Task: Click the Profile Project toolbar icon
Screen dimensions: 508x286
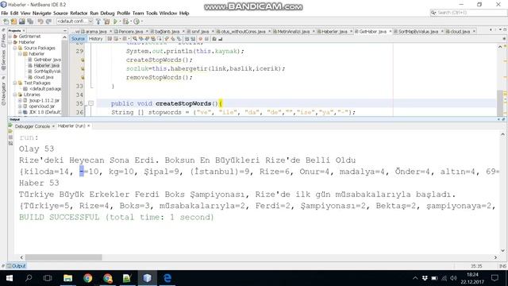Action: pyautogui.click(x=137, y=21)
